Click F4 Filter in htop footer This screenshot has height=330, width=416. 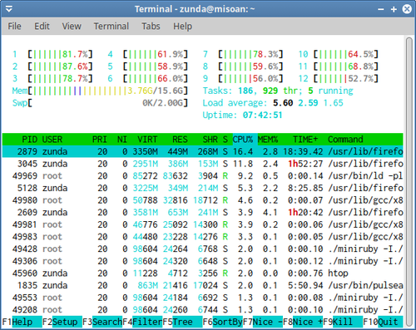(x=142, y=322)
